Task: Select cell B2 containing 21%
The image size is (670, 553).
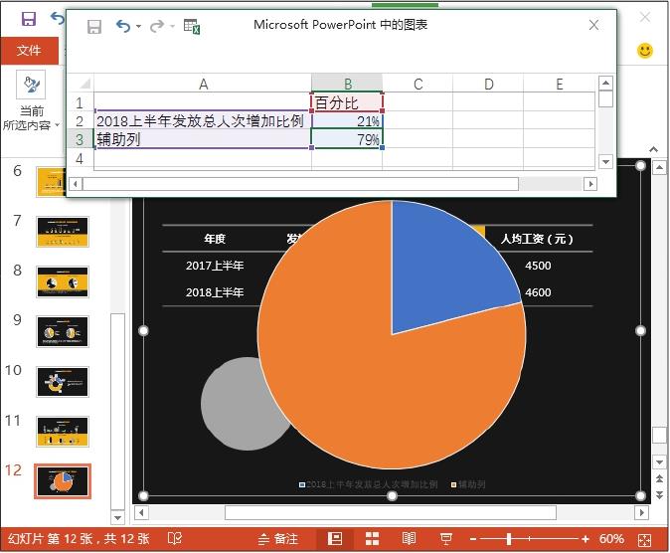Action: pos(347,121)
